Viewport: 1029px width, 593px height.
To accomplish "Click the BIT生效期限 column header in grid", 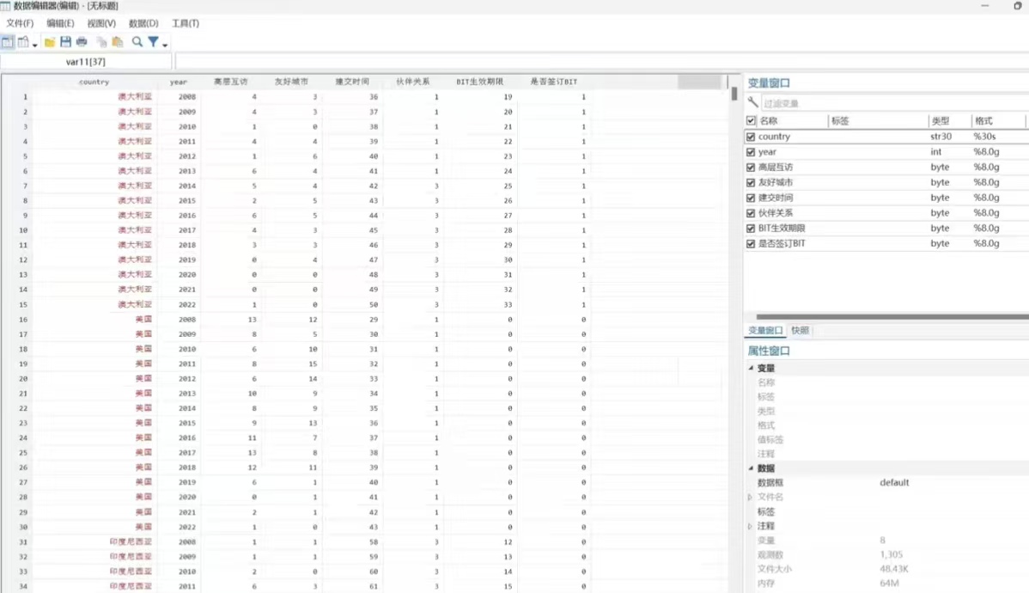I will pos(480,83).
